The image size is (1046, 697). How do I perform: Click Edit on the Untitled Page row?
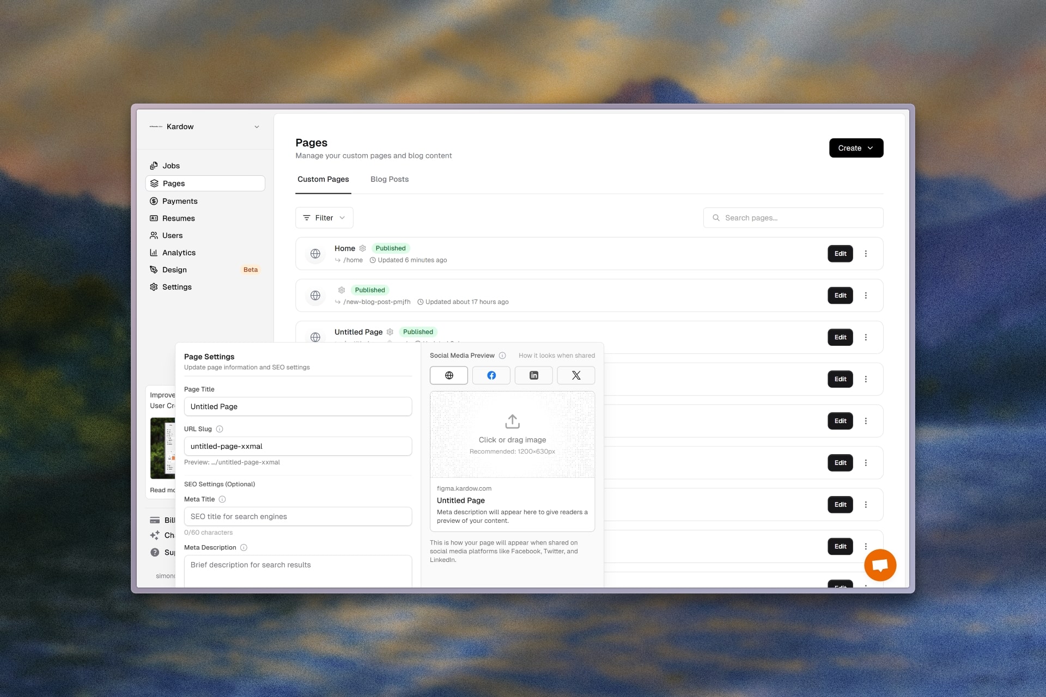click(840, 337)
